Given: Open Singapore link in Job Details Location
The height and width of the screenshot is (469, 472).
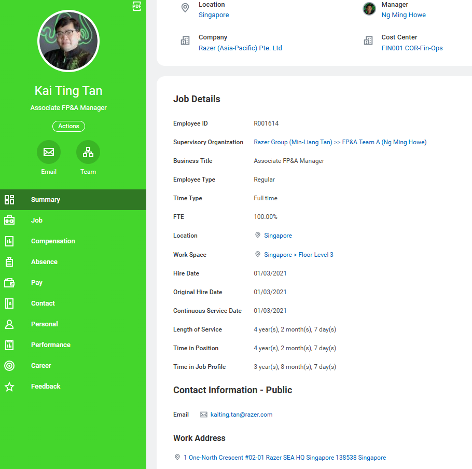Looking at the screenshot, I should click(278, 236).
